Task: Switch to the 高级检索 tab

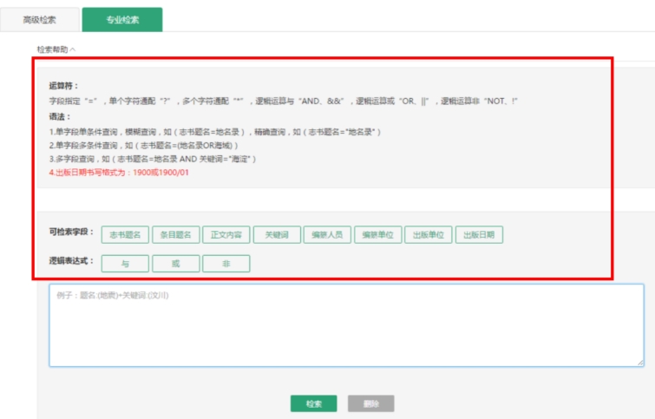Action: pos(39,18)
